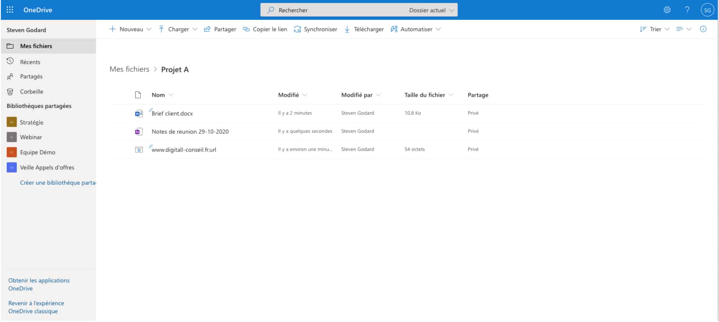Viewport: 719px width, 322px height.
Task: Click the help question mark icon
Action: coord(687,10)
